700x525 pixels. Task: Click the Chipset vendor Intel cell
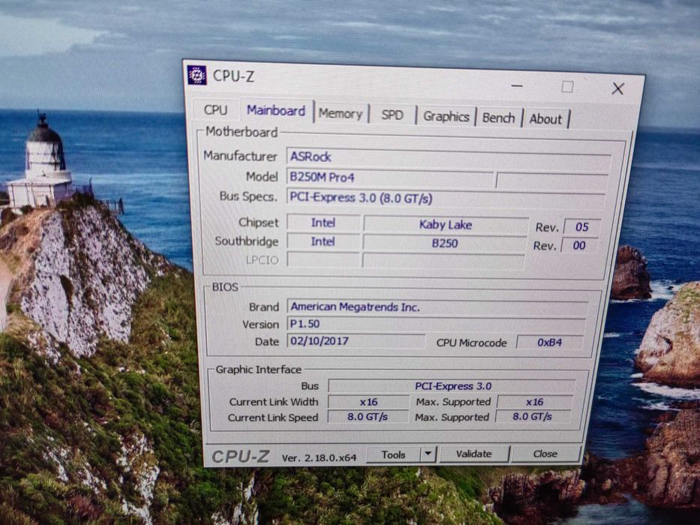[x=323, y=223]
